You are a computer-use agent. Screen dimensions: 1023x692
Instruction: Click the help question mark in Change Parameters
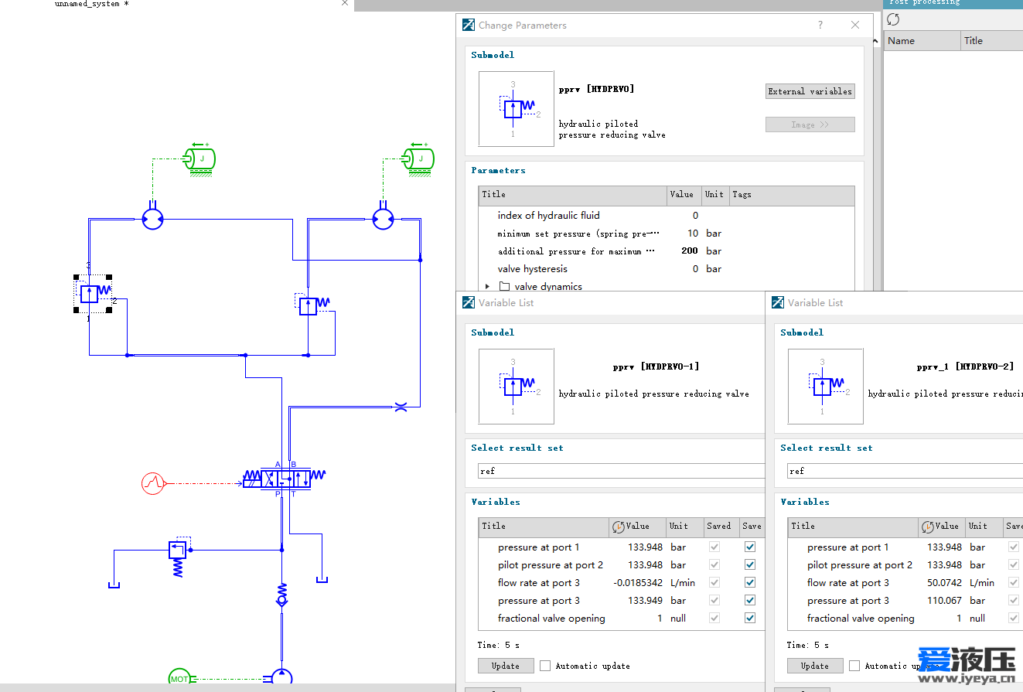[x=820, y=26]
